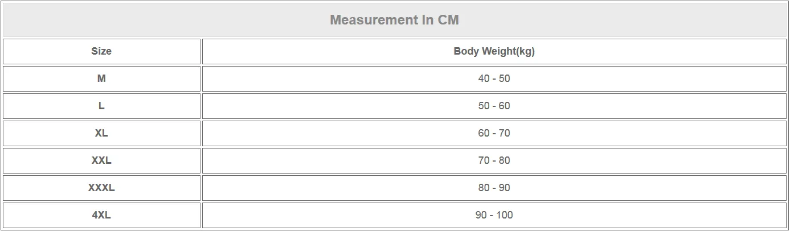Select the 70 - 80 weight value

point(494,160)
